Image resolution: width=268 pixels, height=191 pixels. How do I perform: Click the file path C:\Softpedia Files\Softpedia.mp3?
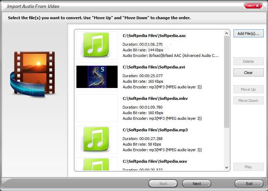[x=155, y=130]
